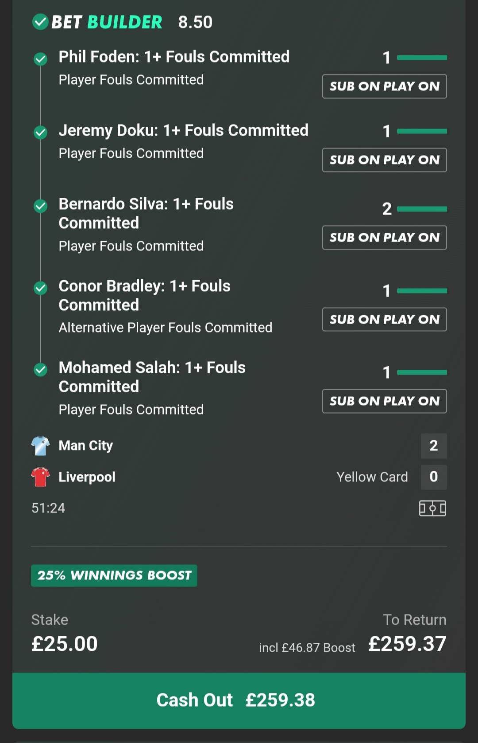
Task: Tap the Man City shirt icon
Action: [40, 446]
